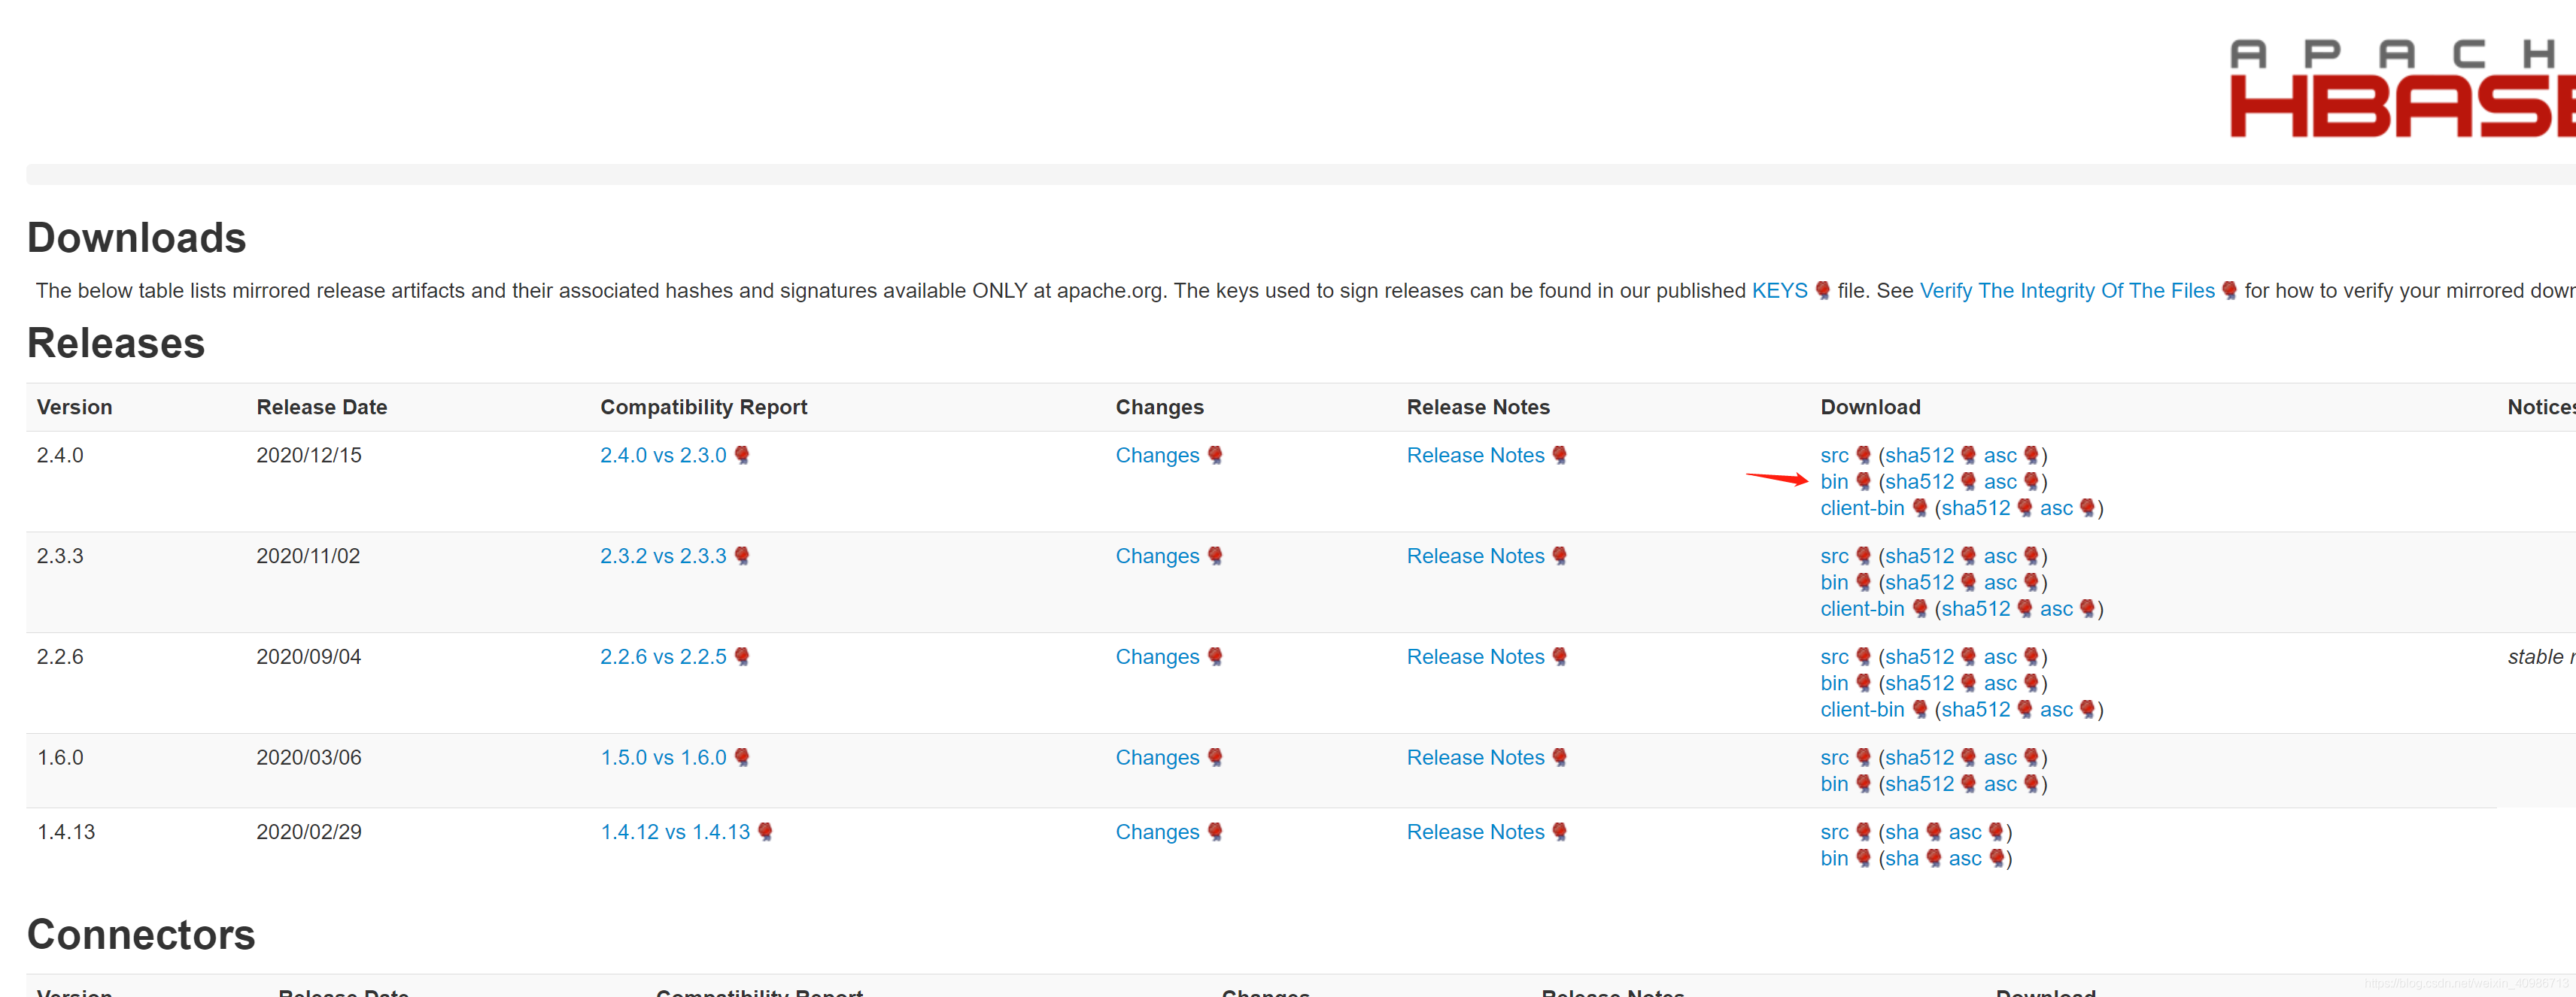The width and height of the screenshot is (2576, 997).
Task: Open the KEYS file link
Action: [x=1779, y=291]
